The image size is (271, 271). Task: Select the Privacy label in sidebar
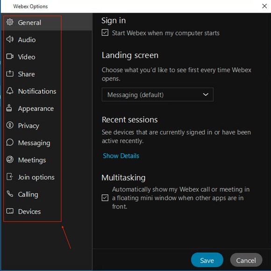(x=29, y=126)
